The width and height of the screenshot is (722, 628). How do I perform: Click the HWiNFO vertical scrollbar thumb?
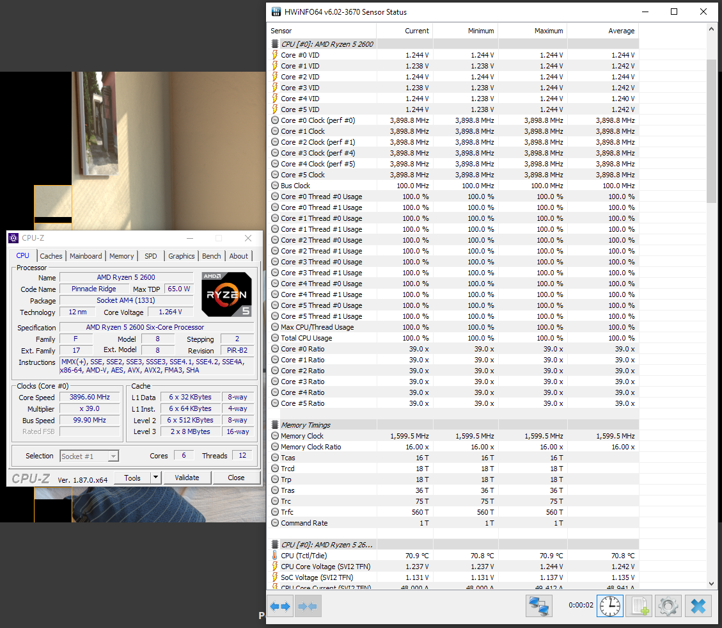[711, 131]
